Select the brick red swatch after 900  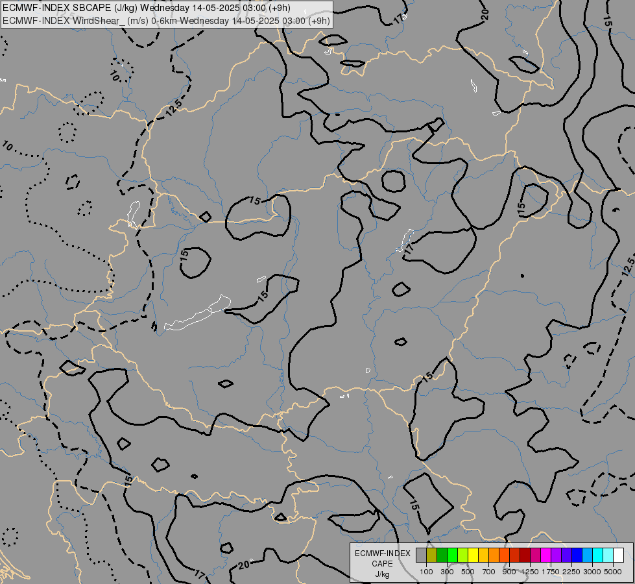[x=515, y=555]
